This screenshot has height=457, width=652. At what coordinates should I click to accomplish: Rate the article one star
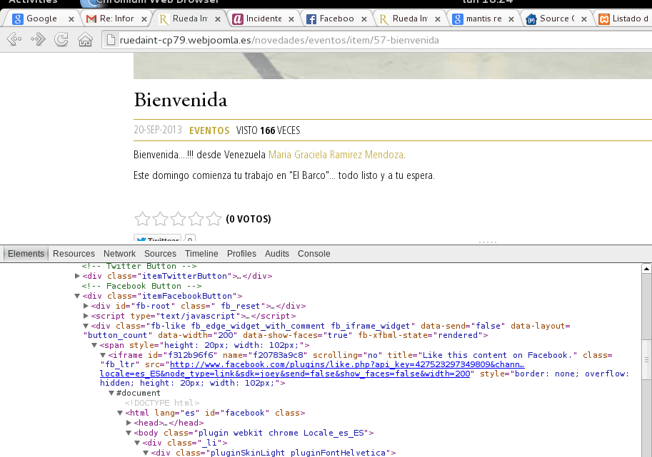[142, 219]
